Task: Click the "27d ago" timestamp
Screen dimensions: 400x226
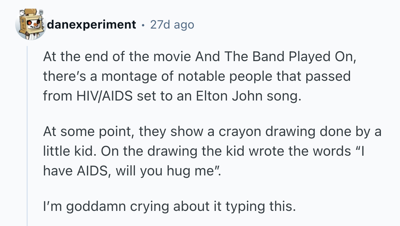Action: click(x=172, y=25)
